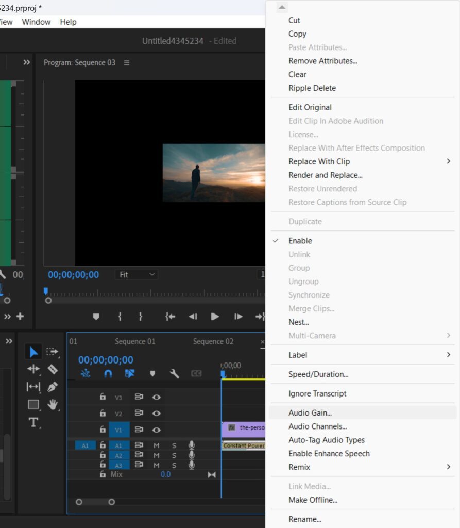Select the Type tool
This screenshot has height=528, width=460.
[x=33, y=422]
